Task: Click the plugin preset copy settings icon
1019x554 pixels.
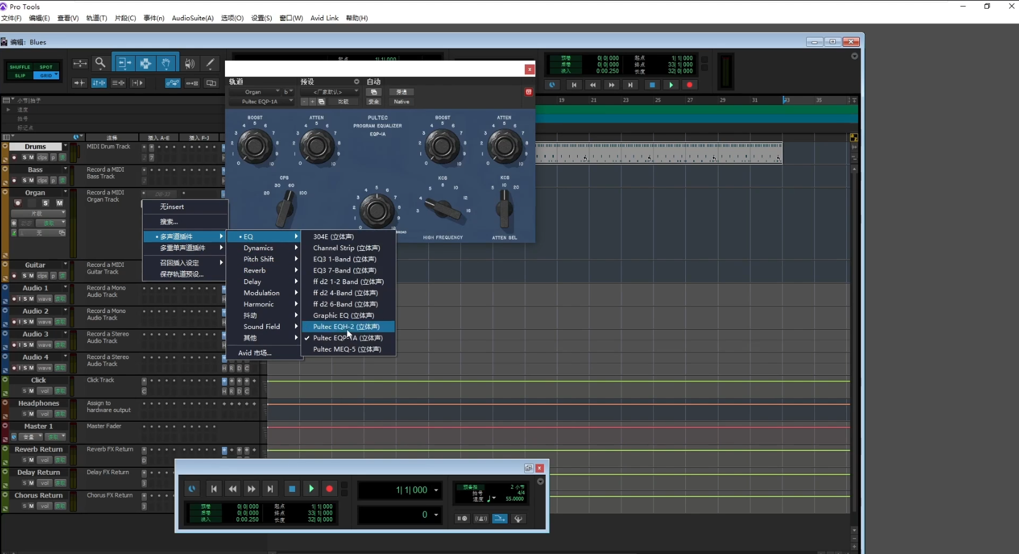Action: [321, 101]
